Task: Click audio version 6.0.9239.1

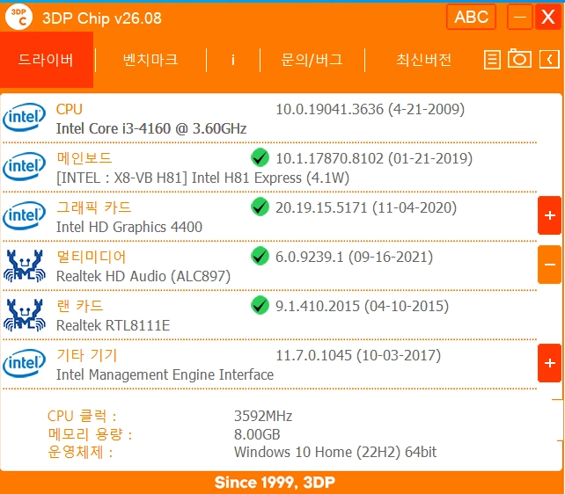Action: coord(310,258)
